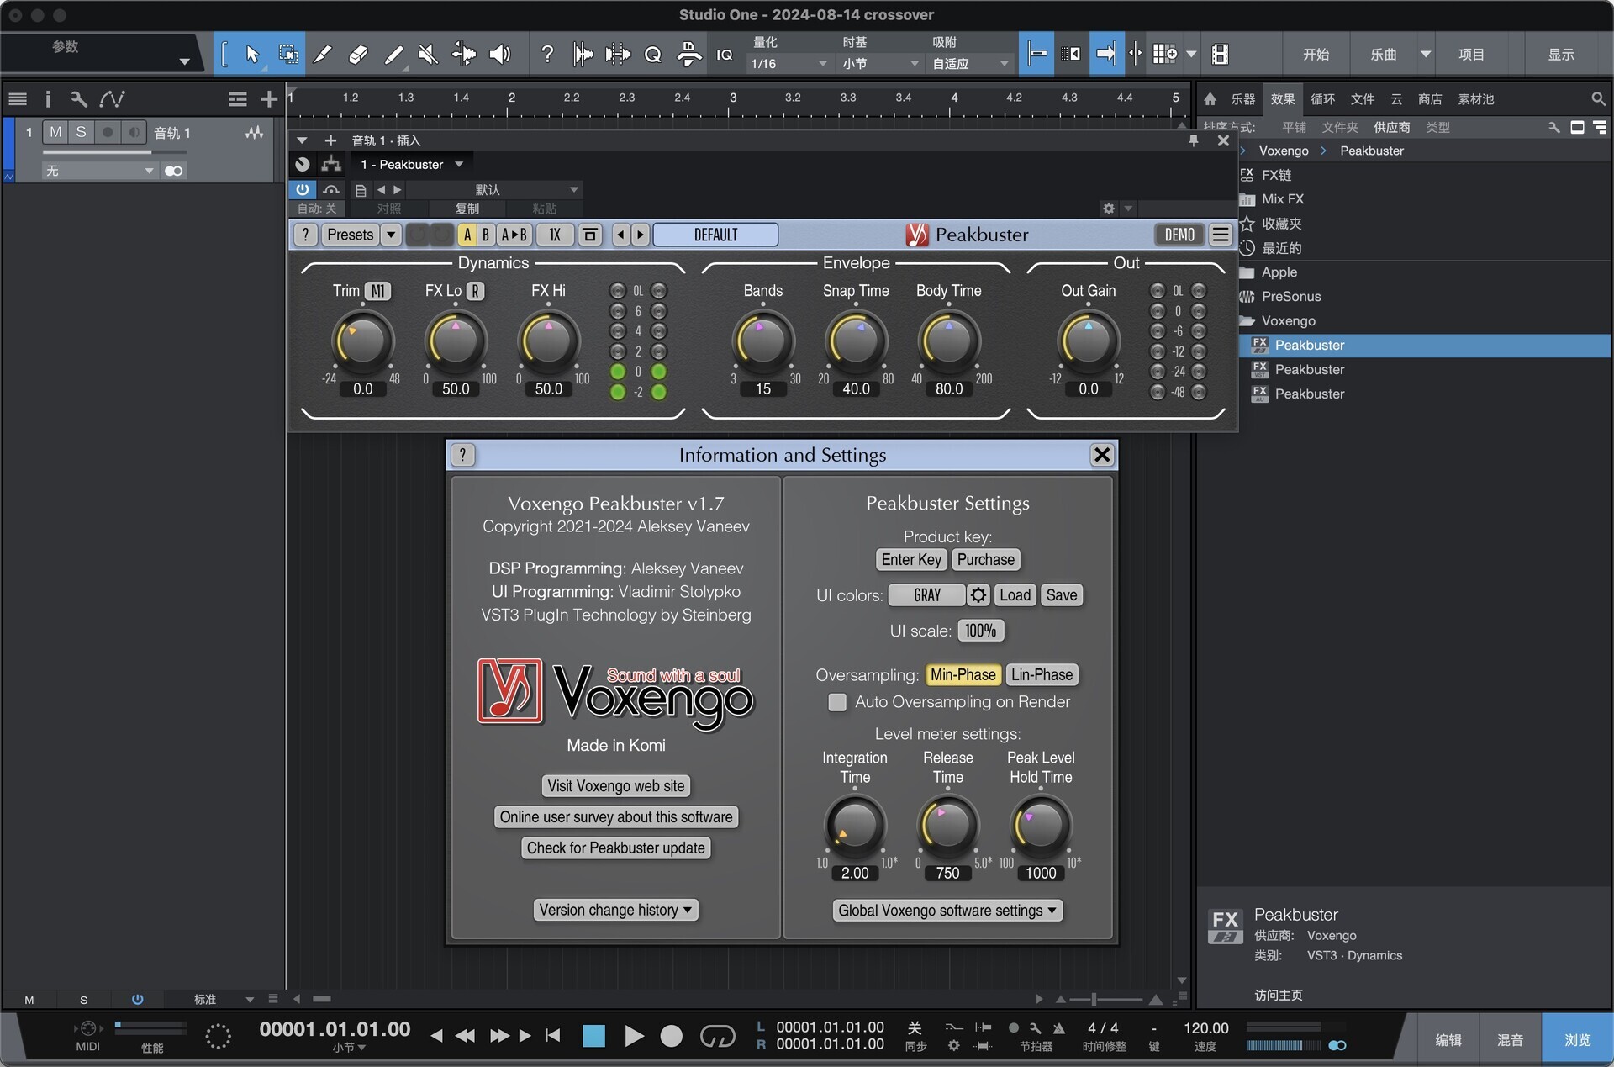Open the Version change history dropdown
This screenshot has width=1614, height=1067.
click(x=615, y=910)
